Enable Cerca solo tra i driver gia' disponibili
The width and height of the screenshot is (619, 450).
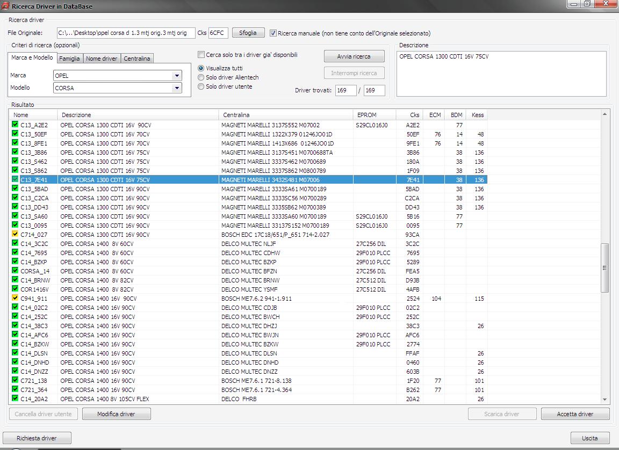point(201,55)
